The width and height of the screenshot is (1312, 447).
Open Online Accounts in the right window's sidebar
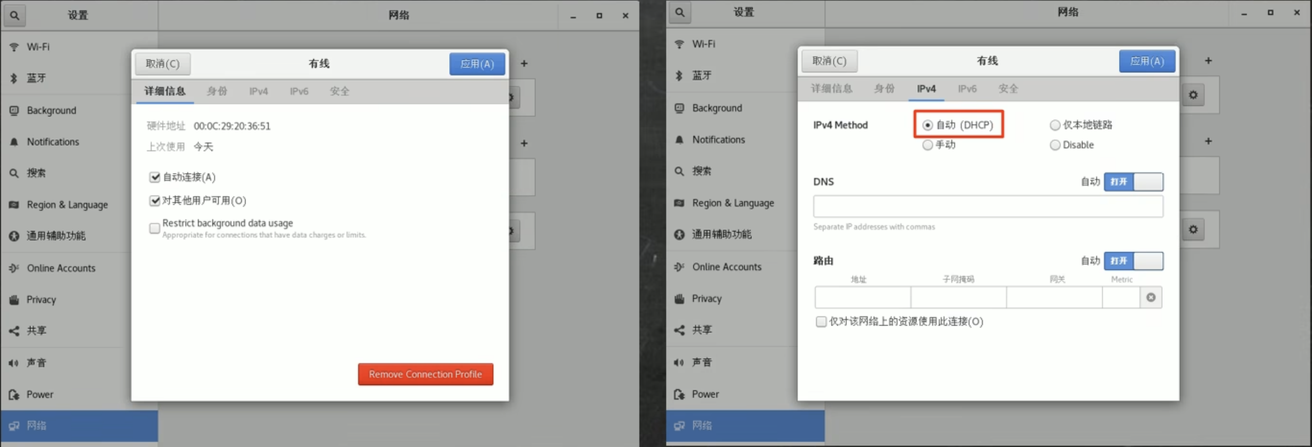pyautogui.click(x=726, y=267)
